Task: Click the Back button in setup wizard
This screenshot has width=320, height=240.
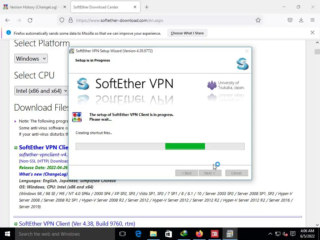Action: point(187,173)
